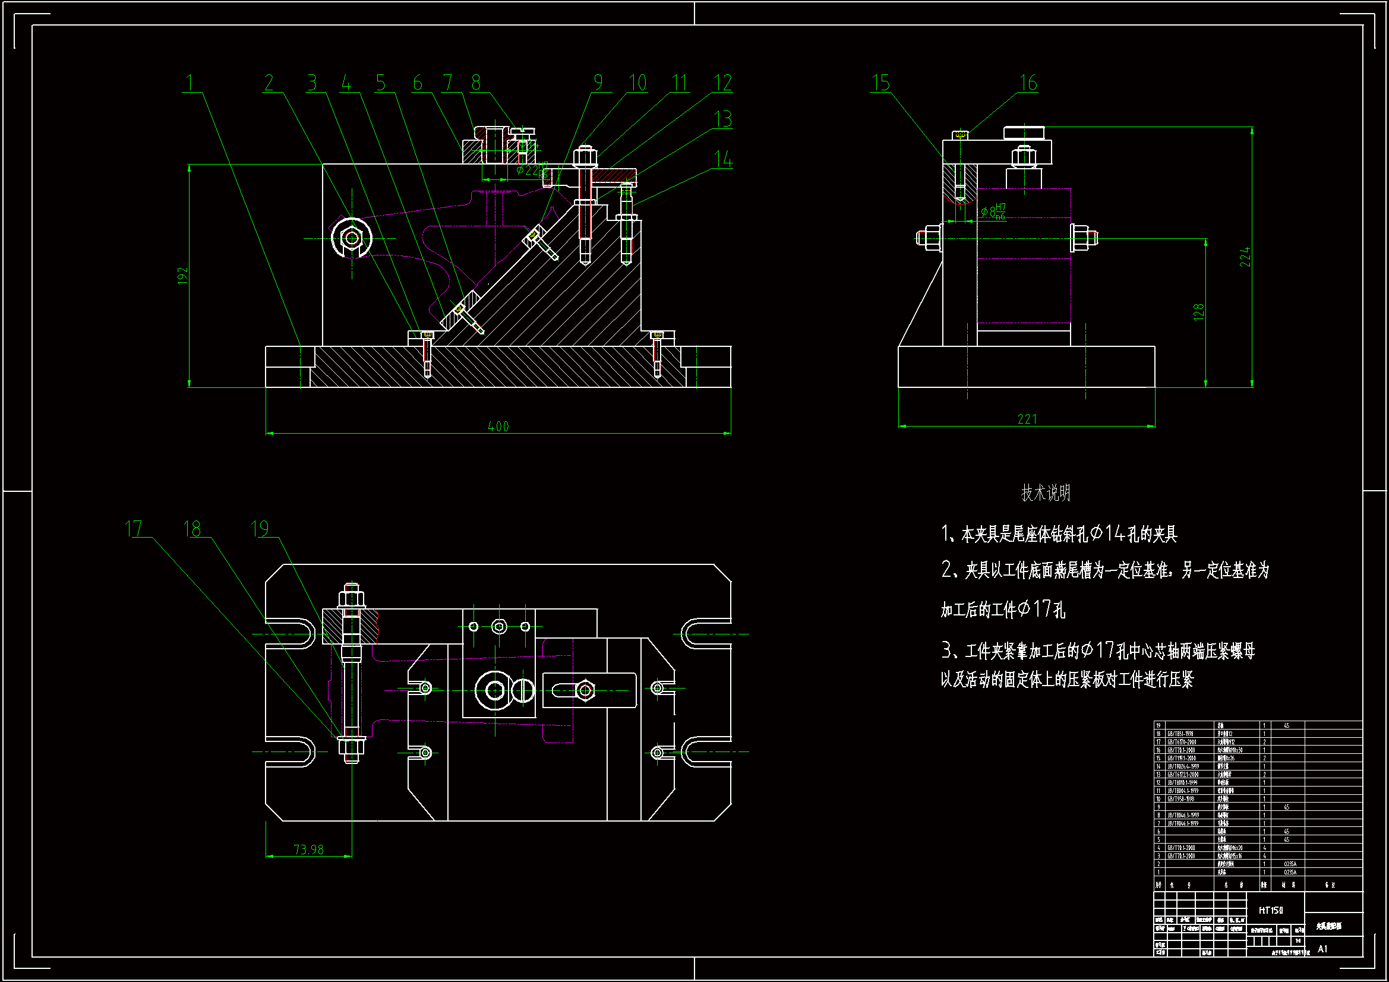Select part callout number 16

[x=1028, y=83]
